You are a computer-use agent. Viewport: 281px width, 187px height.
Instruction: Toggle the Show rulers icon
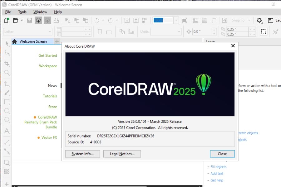195,20
